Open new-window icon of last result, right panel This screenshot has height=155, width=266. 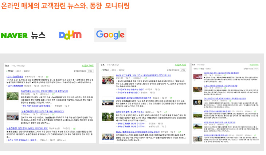255,135
